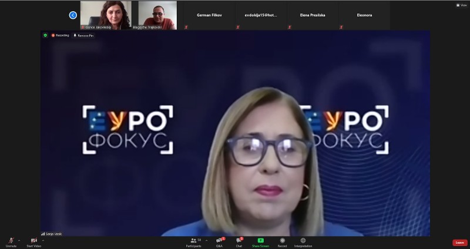The width and height of the screenshot is (470, 249).
Task: Select Elena Presilska participant tile
Action: pyautogui.click(x=313, y=15)
